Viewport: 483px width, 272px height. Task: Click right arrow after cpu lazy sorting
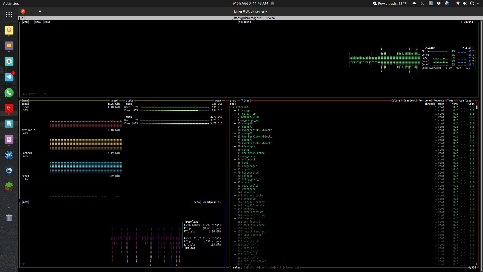coord(474,100)
